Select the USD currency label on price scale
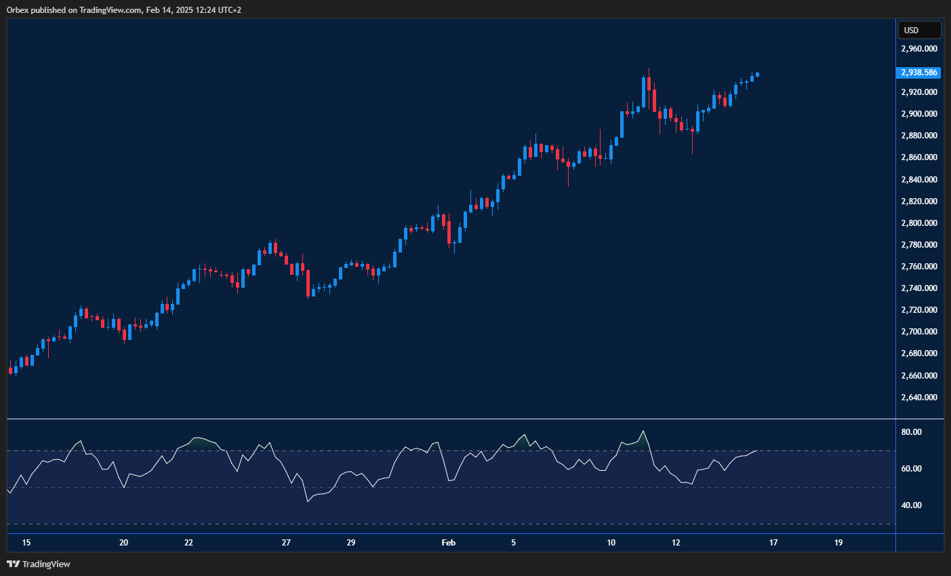 tap(919, 30)
